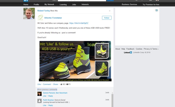Click the LinkedIn footer logo
This screenshot has width=175, height=107.
point(128,52)
